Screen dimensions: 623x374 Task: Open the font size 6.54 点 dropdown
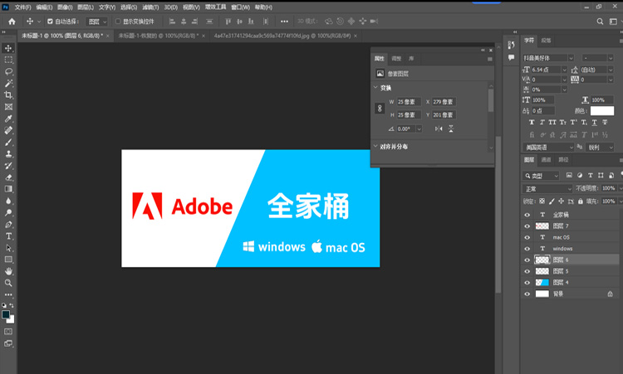(564, 70)
